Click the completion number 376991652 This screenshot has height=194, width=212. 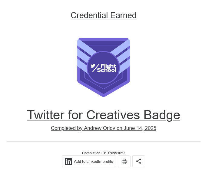pyautogui.click(x=116, y=153)
